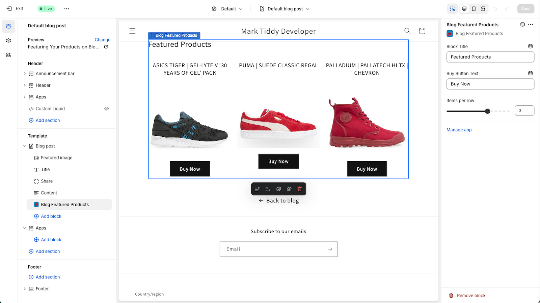Click the Change preview link
The image size is (540, 303).
pos(103,40)
